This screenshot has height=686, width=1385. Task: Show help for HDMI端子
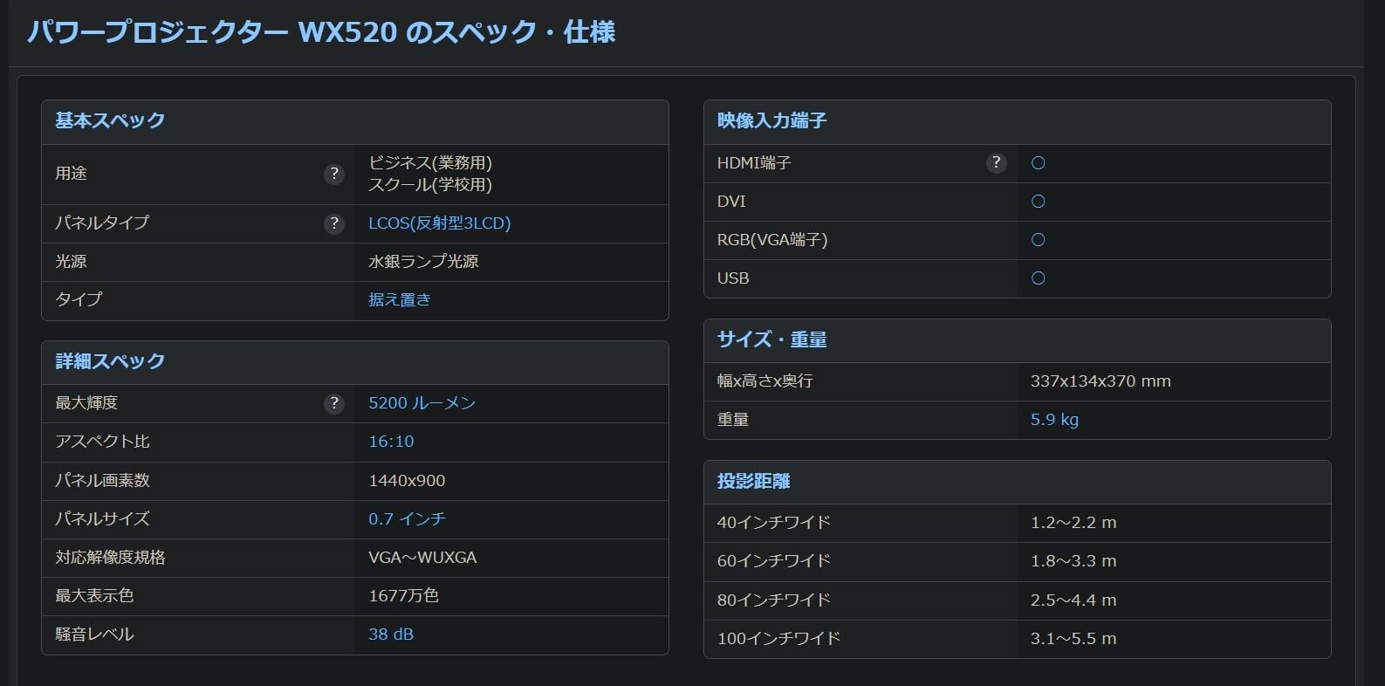[996, 163]
